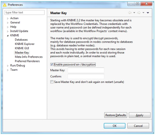This screenshot has height=135, width=158.
Task: Select the KNIME category label
Action: click(15, 35)
